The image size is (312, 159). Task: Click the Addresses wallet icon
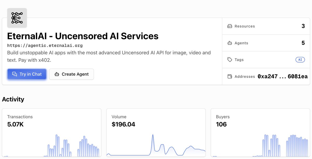[230, 76]
